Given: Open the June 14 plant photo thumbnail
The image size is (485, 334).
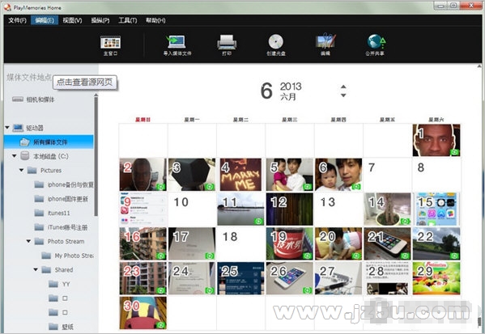Looking at the screenshot, I should (387, 209).
